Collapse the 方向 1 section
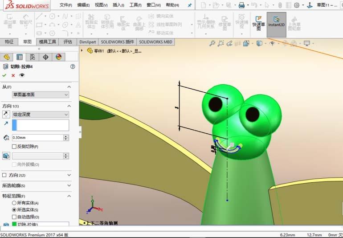Screen dimensions: 343x238 pos(69,106)
